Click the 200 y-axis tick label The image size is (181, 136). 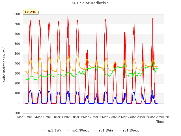tap(17, 83)
